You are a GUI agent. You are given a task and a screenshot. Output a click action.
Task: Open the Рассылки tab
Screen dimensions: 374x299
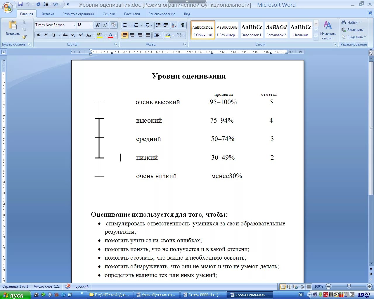(x=132, y=14)
